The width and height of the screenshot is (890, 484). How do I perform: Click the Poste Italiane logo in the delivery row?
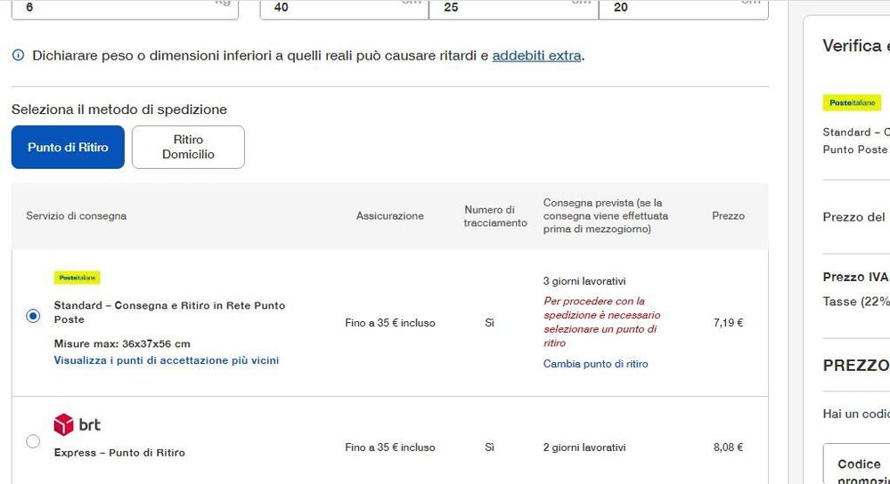[x=78, y=278]
